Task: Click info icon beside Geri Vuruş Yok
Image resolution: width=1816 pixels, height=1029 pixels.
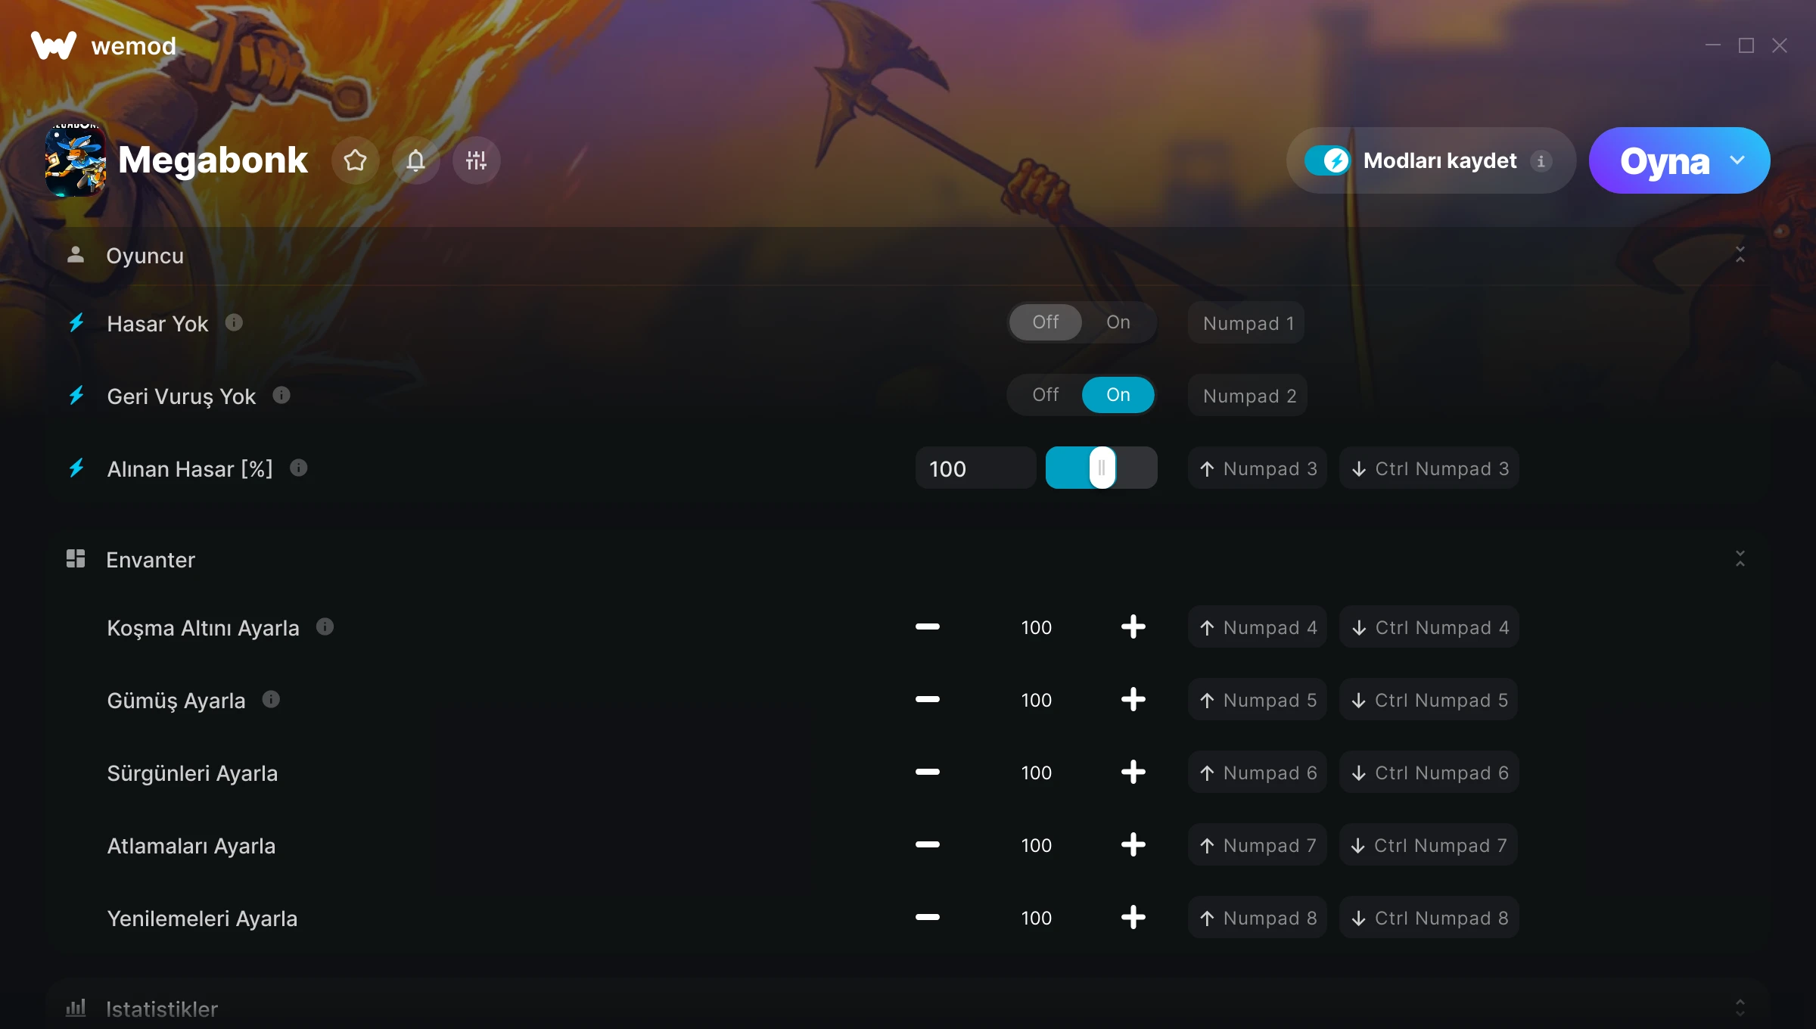Action: pyautogui.click(x=281, y=396)
